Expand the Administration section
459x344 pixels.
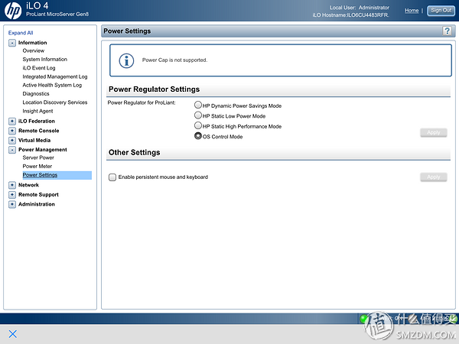tap(12, 204)
